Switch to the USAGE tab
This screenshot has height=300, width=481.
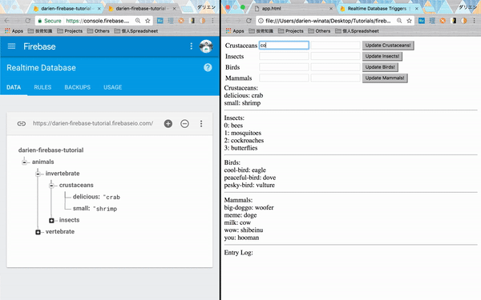click(112, 87)
